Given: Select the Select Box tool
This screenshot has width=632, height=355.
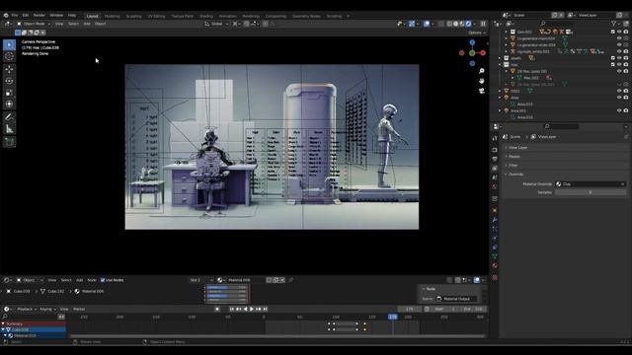Looking at the screenshot, I should [9, 45].
